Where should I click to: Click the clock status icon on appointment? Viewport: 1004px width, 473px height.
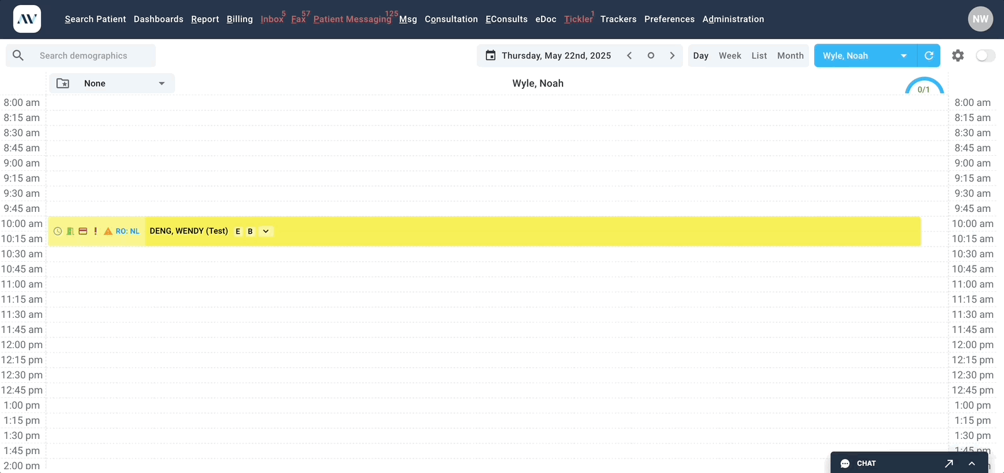(x=57, y=231)
